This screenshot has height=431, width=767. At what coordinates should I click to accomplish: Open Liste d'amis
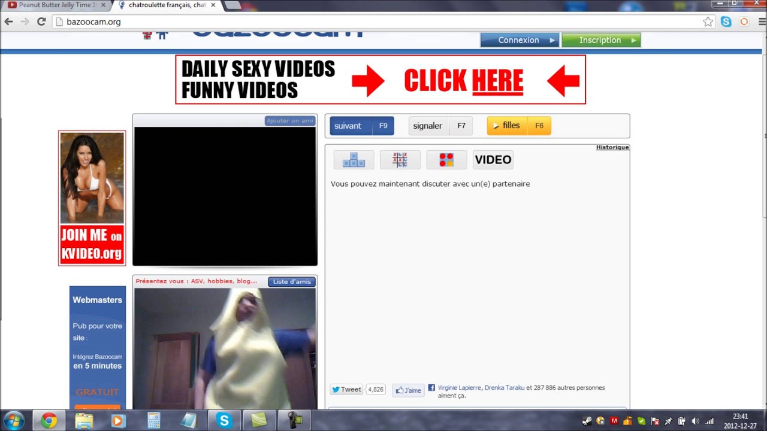point(292,282)
